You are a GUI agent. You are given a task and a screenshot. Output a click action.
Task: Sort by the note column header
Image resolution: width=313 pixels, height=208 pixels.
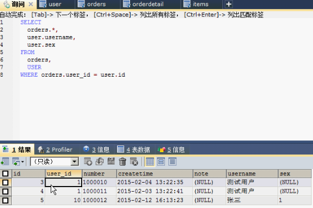coord(209,174)
